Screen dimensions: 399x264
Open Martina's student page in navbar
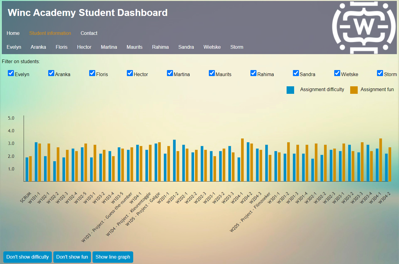coord(109,47)
